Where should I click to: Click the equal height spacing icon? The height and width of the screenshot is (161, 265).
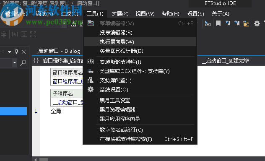[24, 34]
